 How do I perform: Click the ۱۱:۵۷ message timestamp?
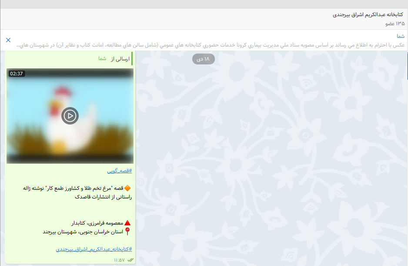coord(119,260)
